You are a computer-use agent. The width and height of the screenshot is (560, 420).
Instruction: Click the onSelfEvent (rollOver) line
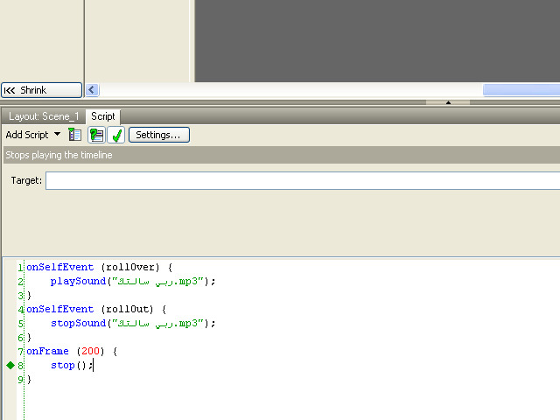pos(101,267)
